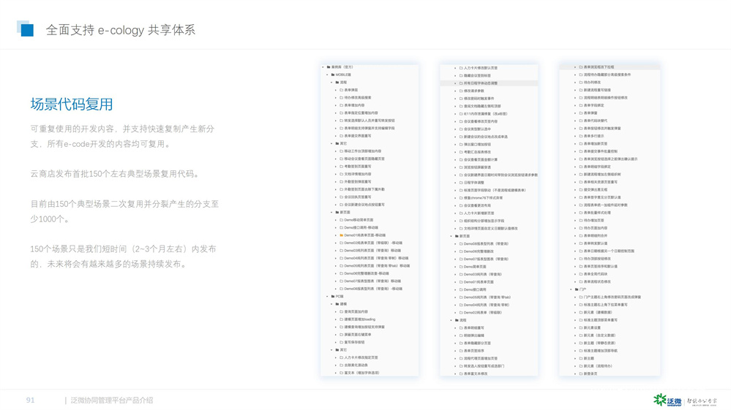Select Demo07报表型图表（带查询）移动端

click(x=372, y=281)
